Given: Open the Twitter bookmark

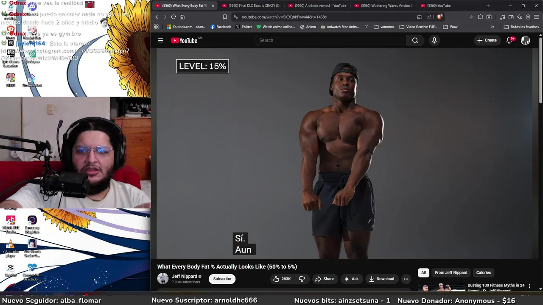Looking at the screenshot, I should 244,27.
